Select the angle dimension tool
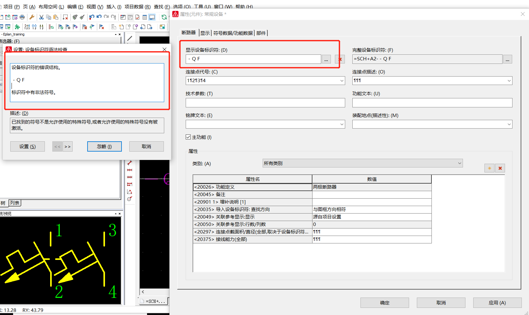The width and height of the screenshot is (529, 315). click(x=130, y=192)
